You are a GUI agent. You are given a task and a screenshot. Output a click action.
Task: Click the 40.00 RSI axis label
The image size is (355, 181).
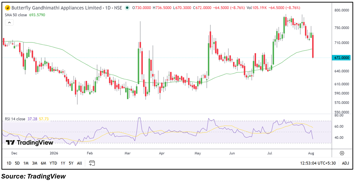339,138
